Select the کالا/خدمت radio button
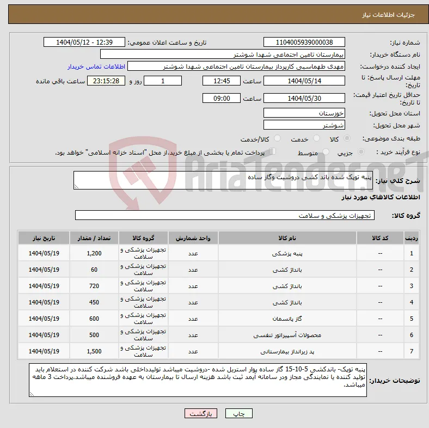Image resolution: width=429 pixels, height=428 pixels. [277, 138]
